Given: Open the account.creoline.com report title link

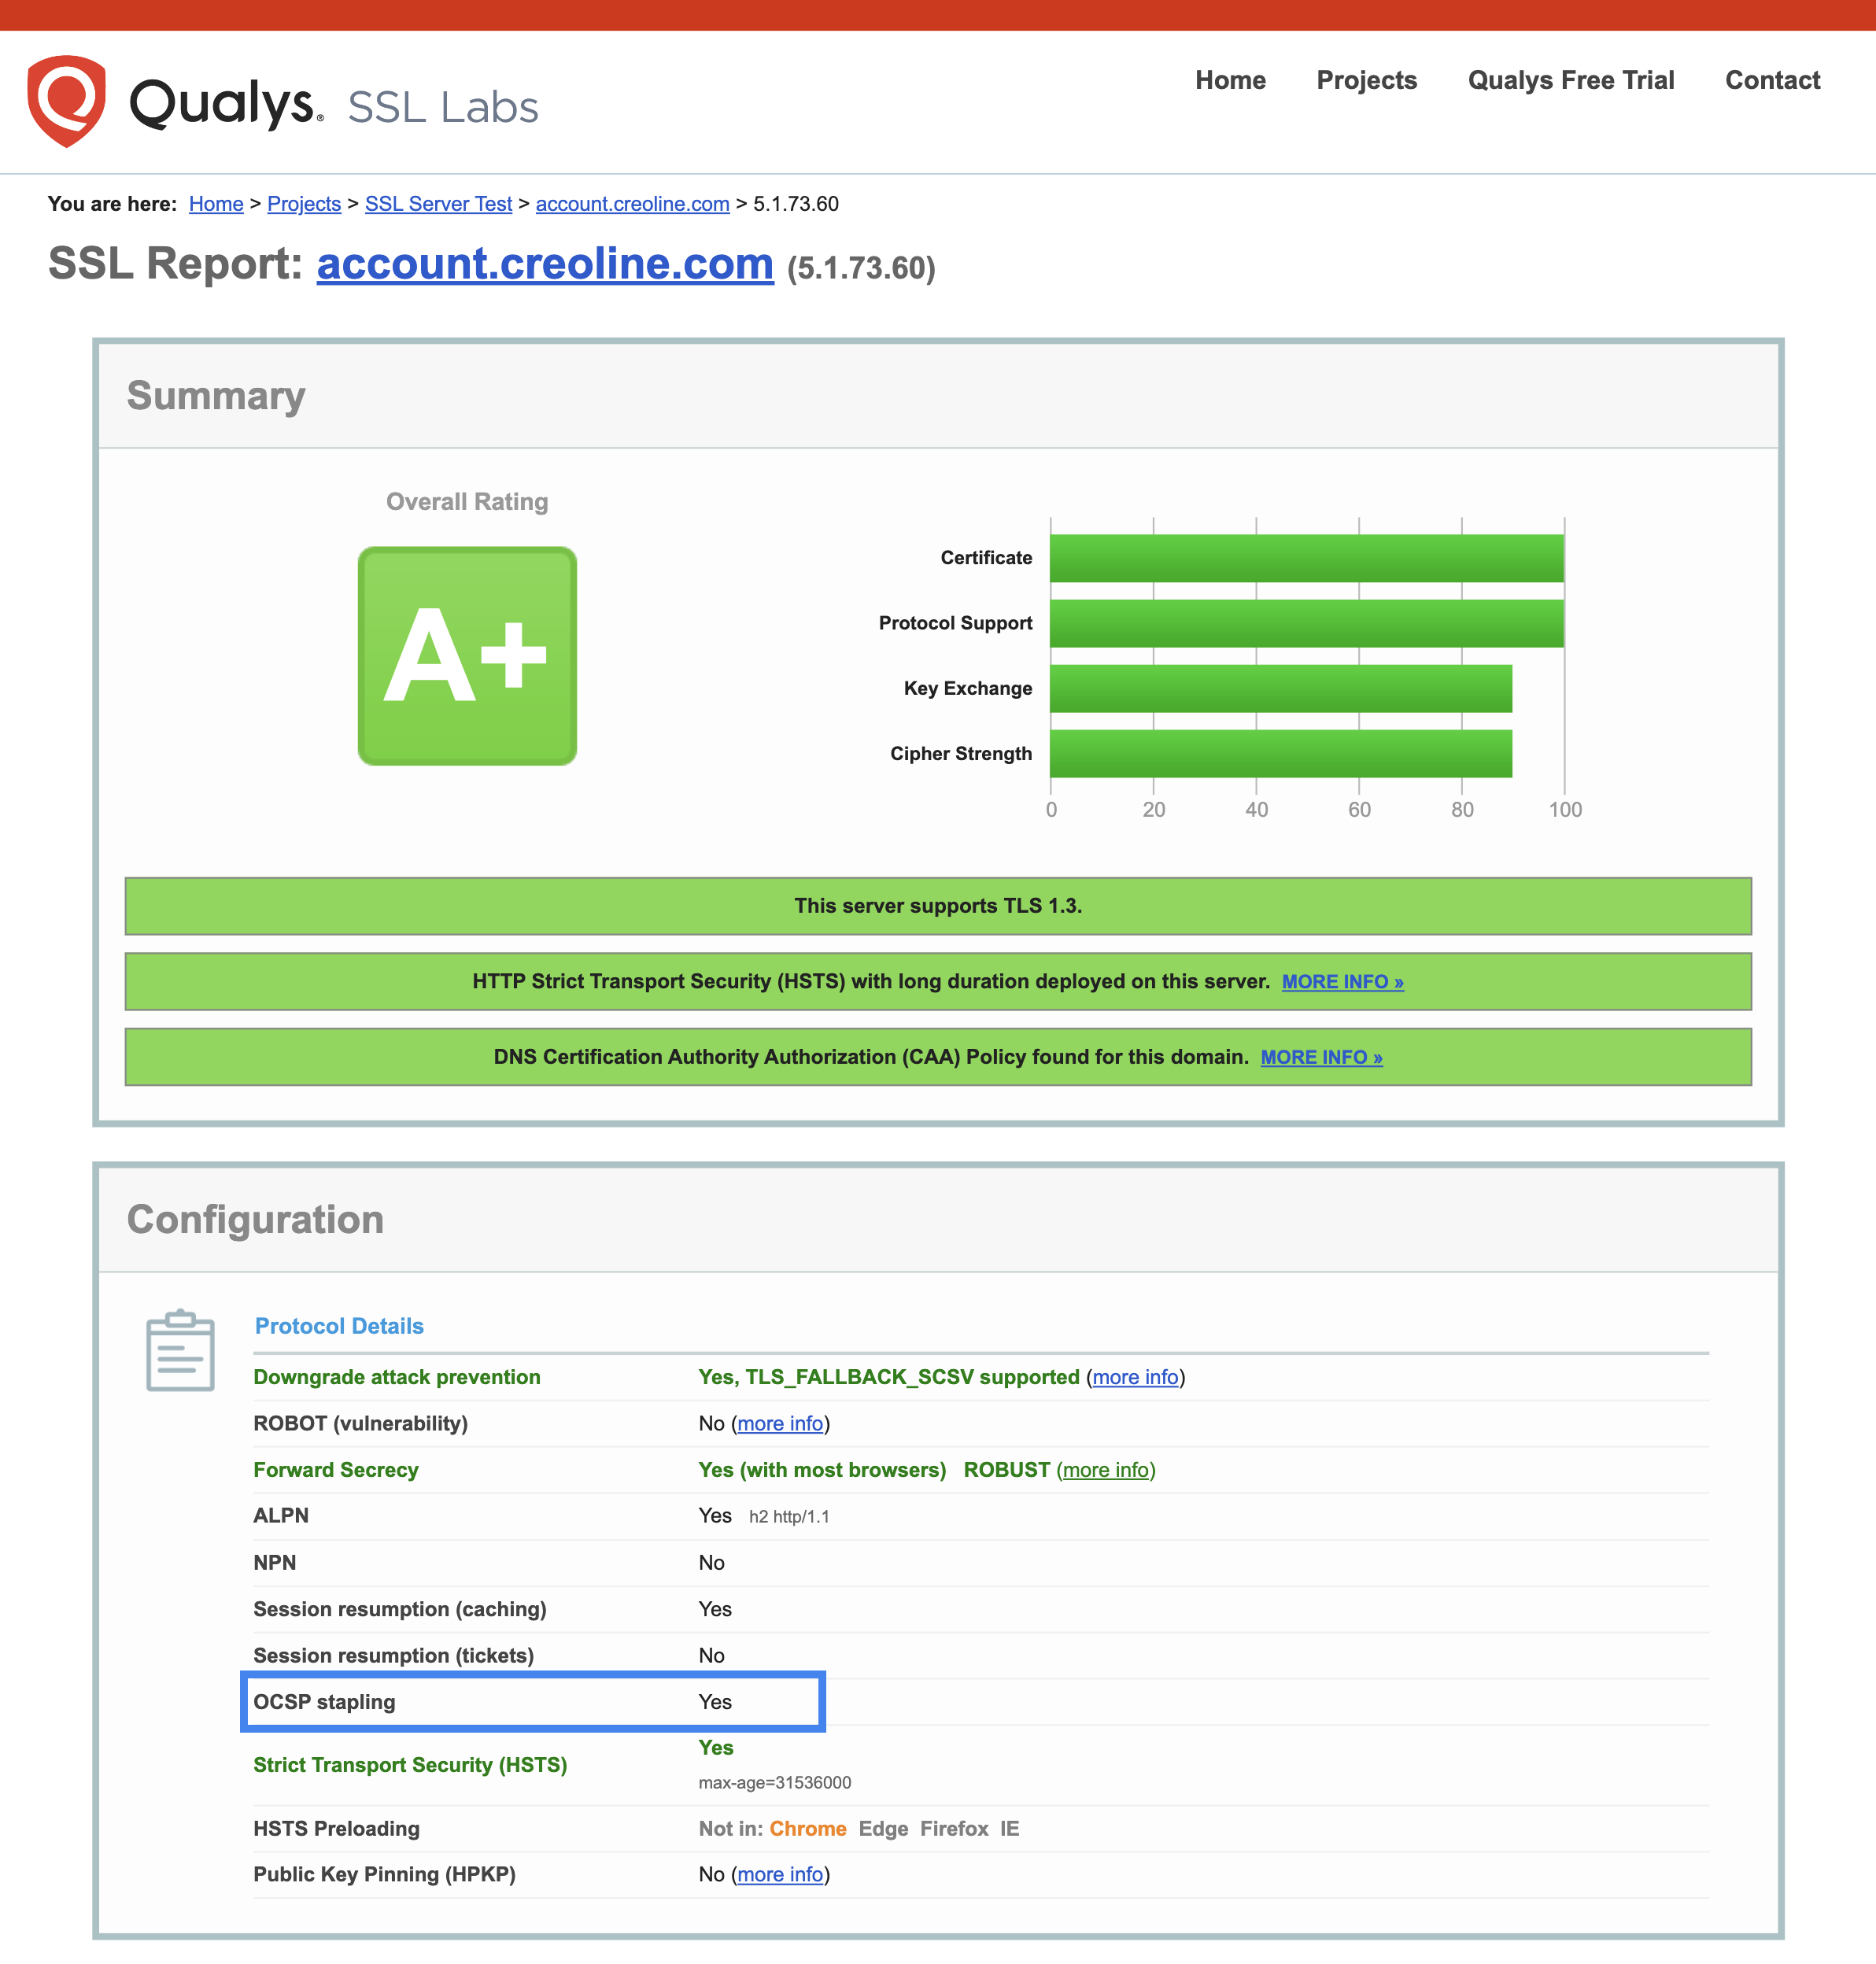Looking at the screenshot, I should pyautogui.click(x=545, y=264).
